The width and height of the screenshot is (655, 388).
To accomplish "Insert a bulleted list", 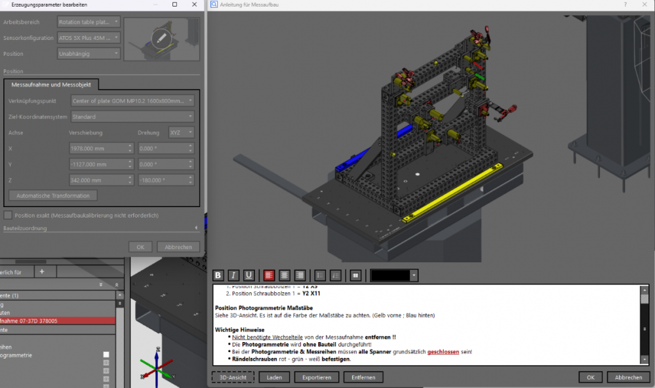I will (x=320, y=275).
